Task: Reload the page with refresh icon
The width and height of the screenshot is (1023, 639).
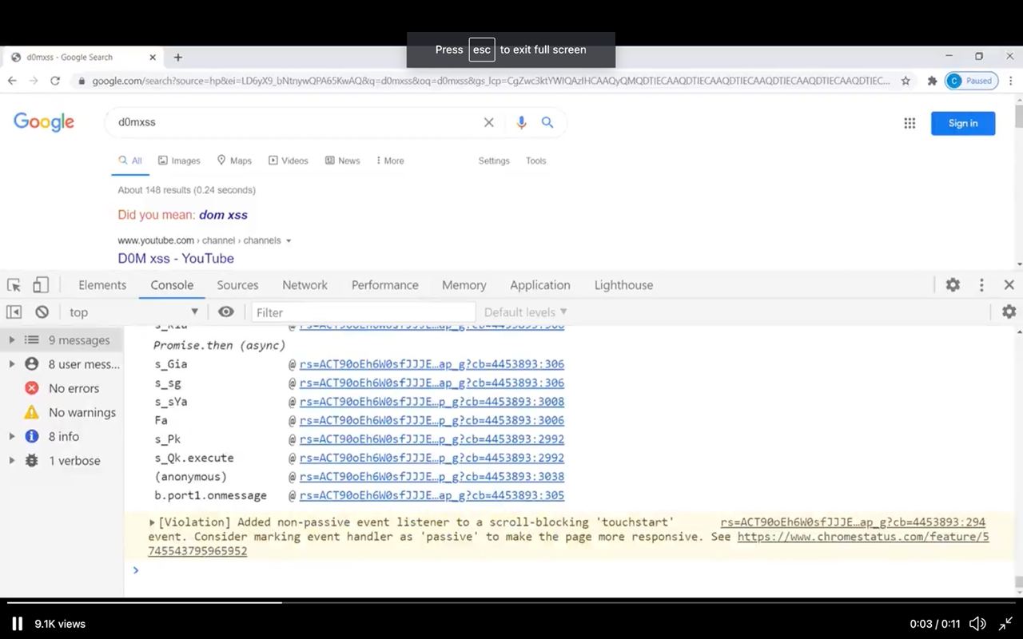Action: coord(55,81)
